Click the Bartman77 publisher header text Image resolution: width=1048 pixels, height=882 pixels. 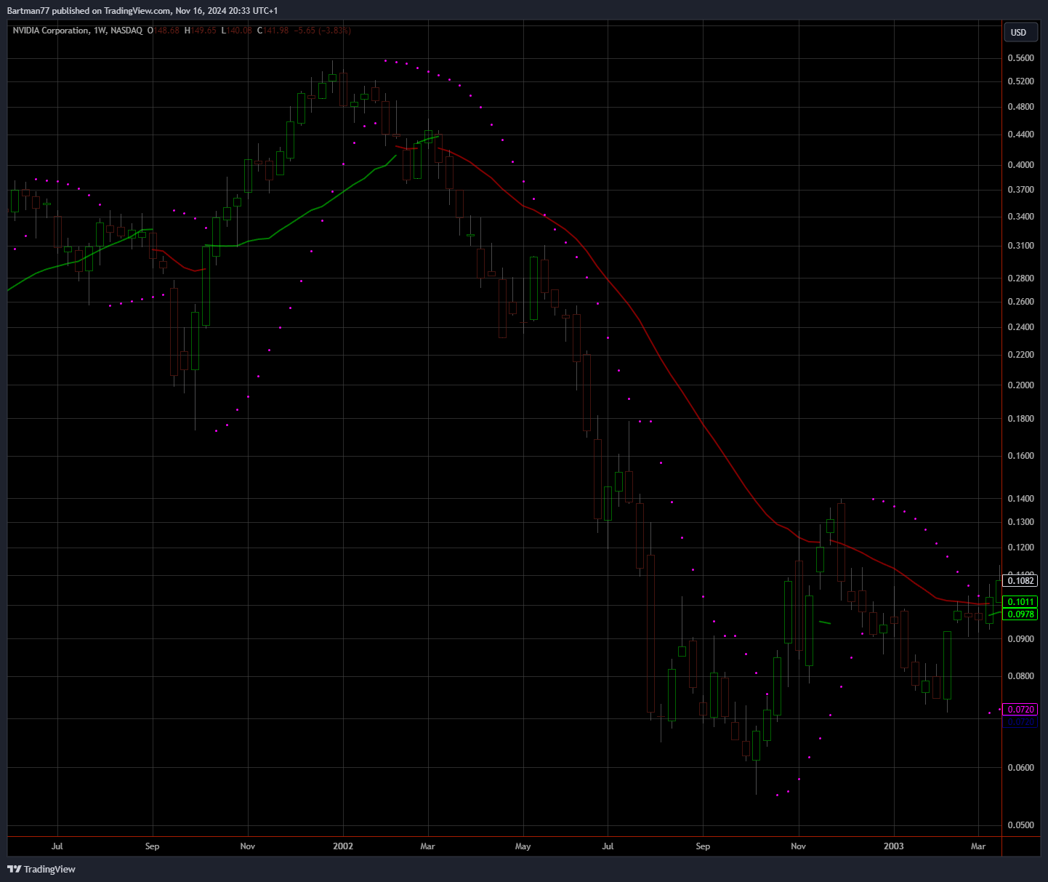[x=142, y=11]
